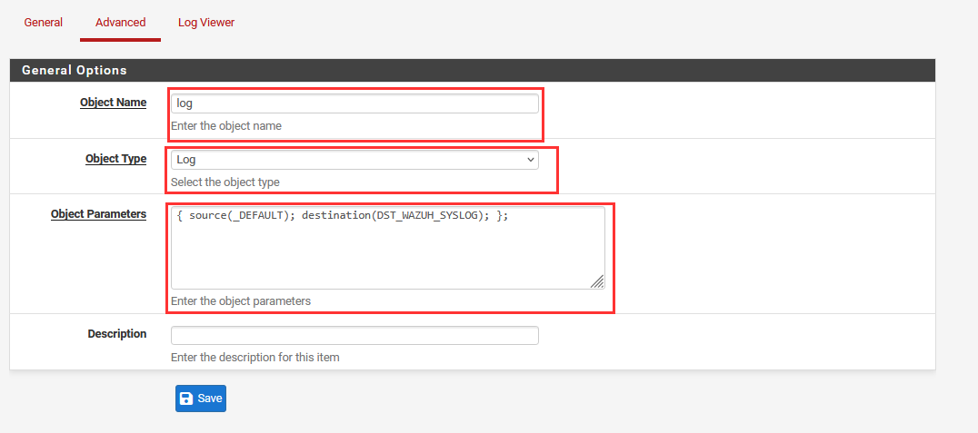Viewport: 978px width, 433px height.
Task: Click the empty Description input field
Action: pyautogui.click(x=354, y=335)
